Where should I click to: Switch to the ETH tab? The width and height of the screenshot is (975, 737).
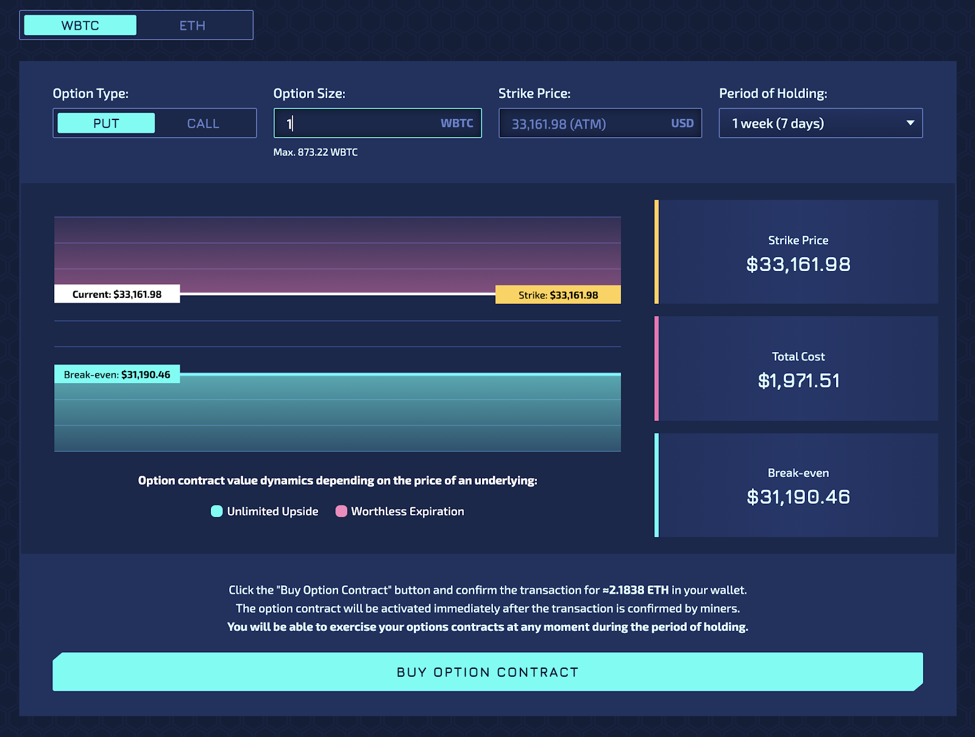193,25
